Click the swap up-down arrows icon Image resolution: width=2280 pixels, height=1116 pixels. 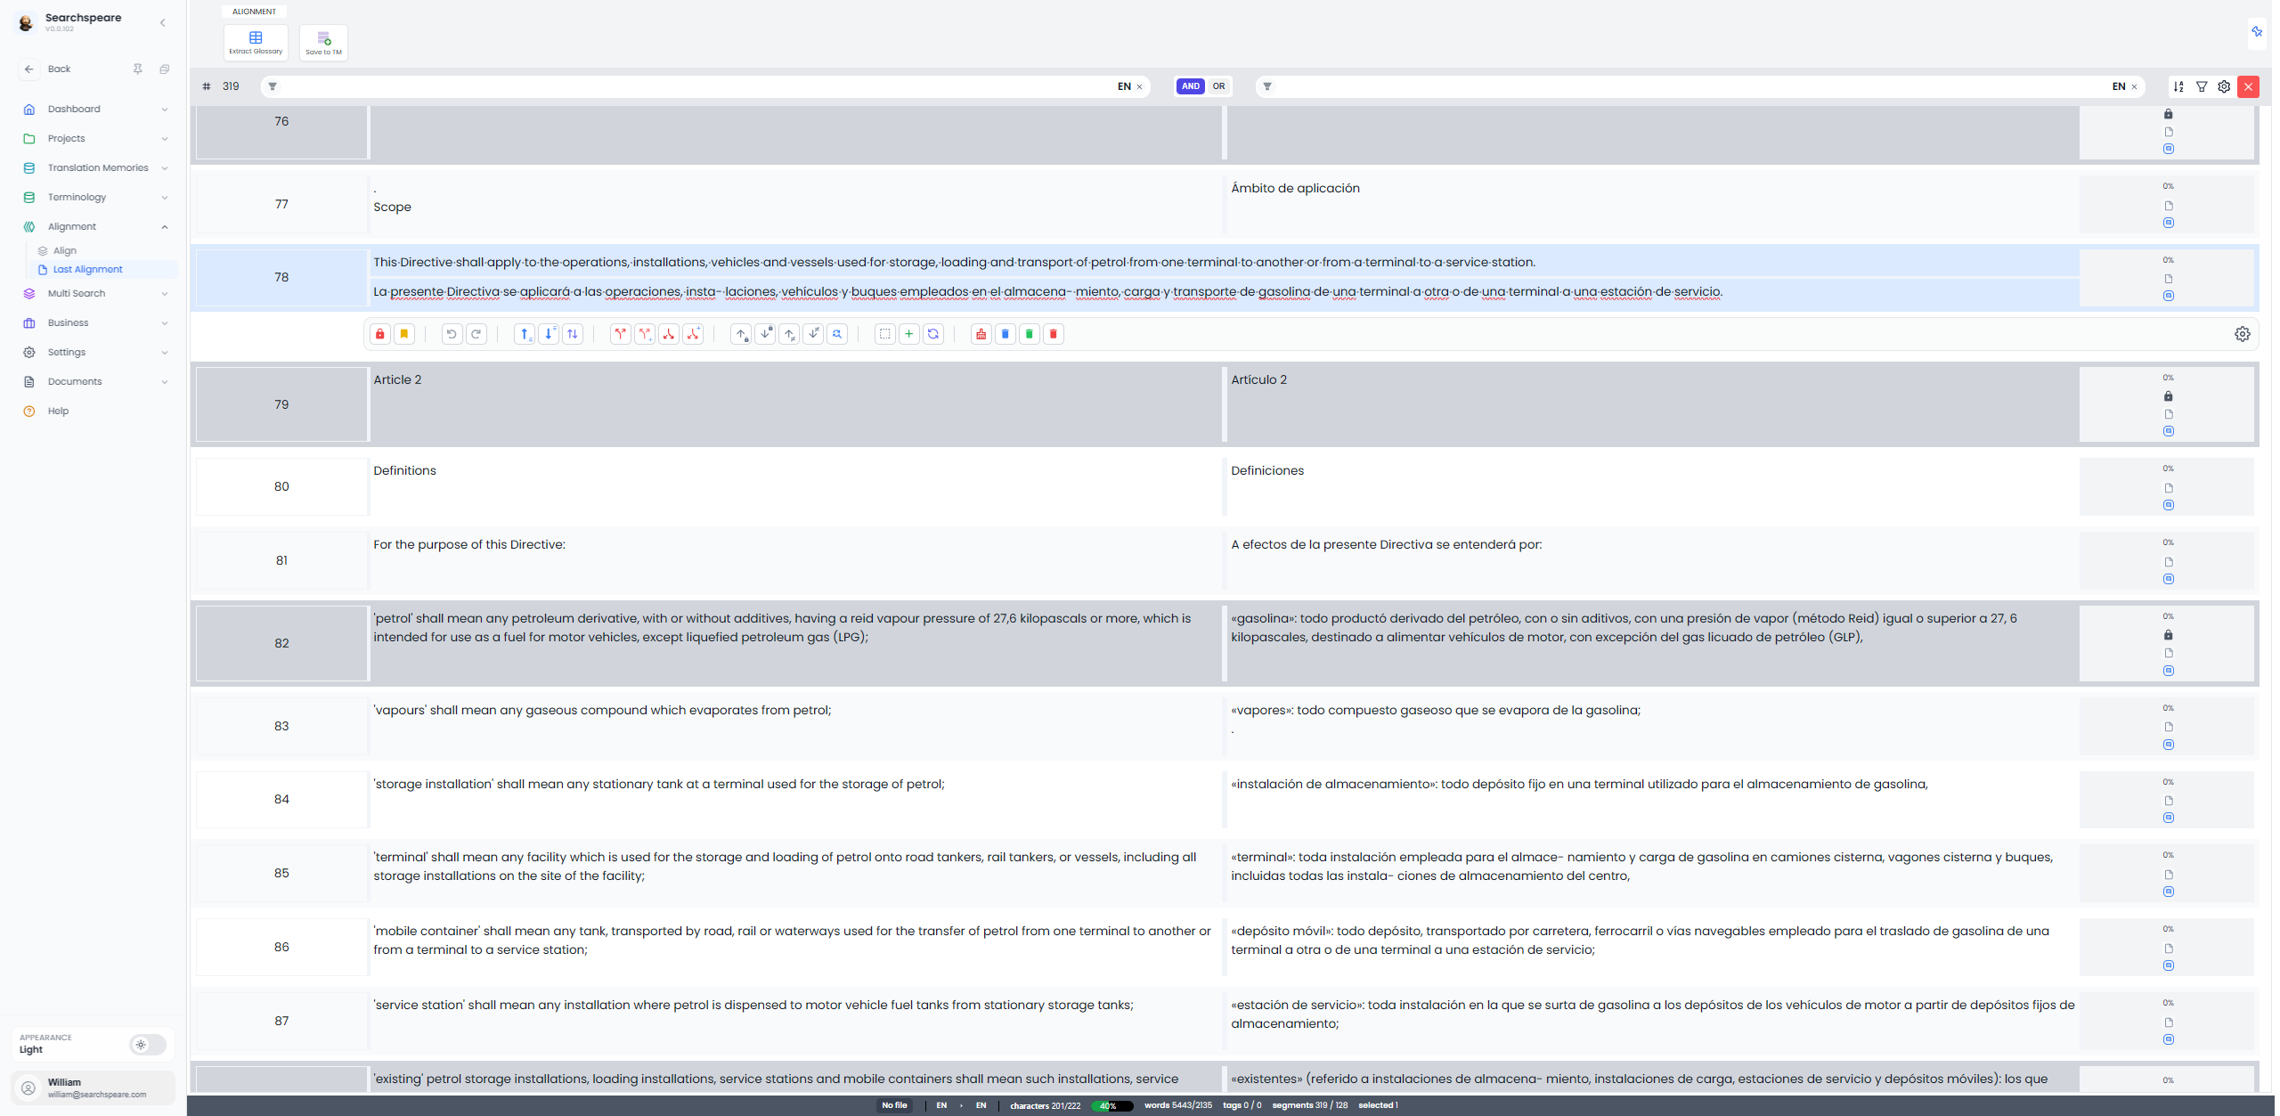pyautogui.click(x=573, y=334)
